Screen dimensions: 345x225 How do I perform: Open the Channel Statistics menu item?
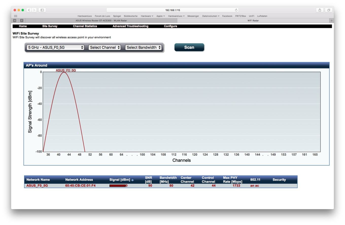(x=85, y=26)
